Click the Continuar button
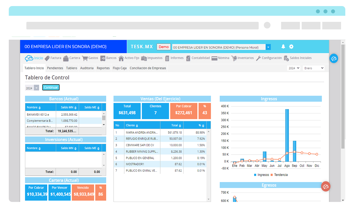The height and width of the screenshot is (208, 355). coord(51,87)
